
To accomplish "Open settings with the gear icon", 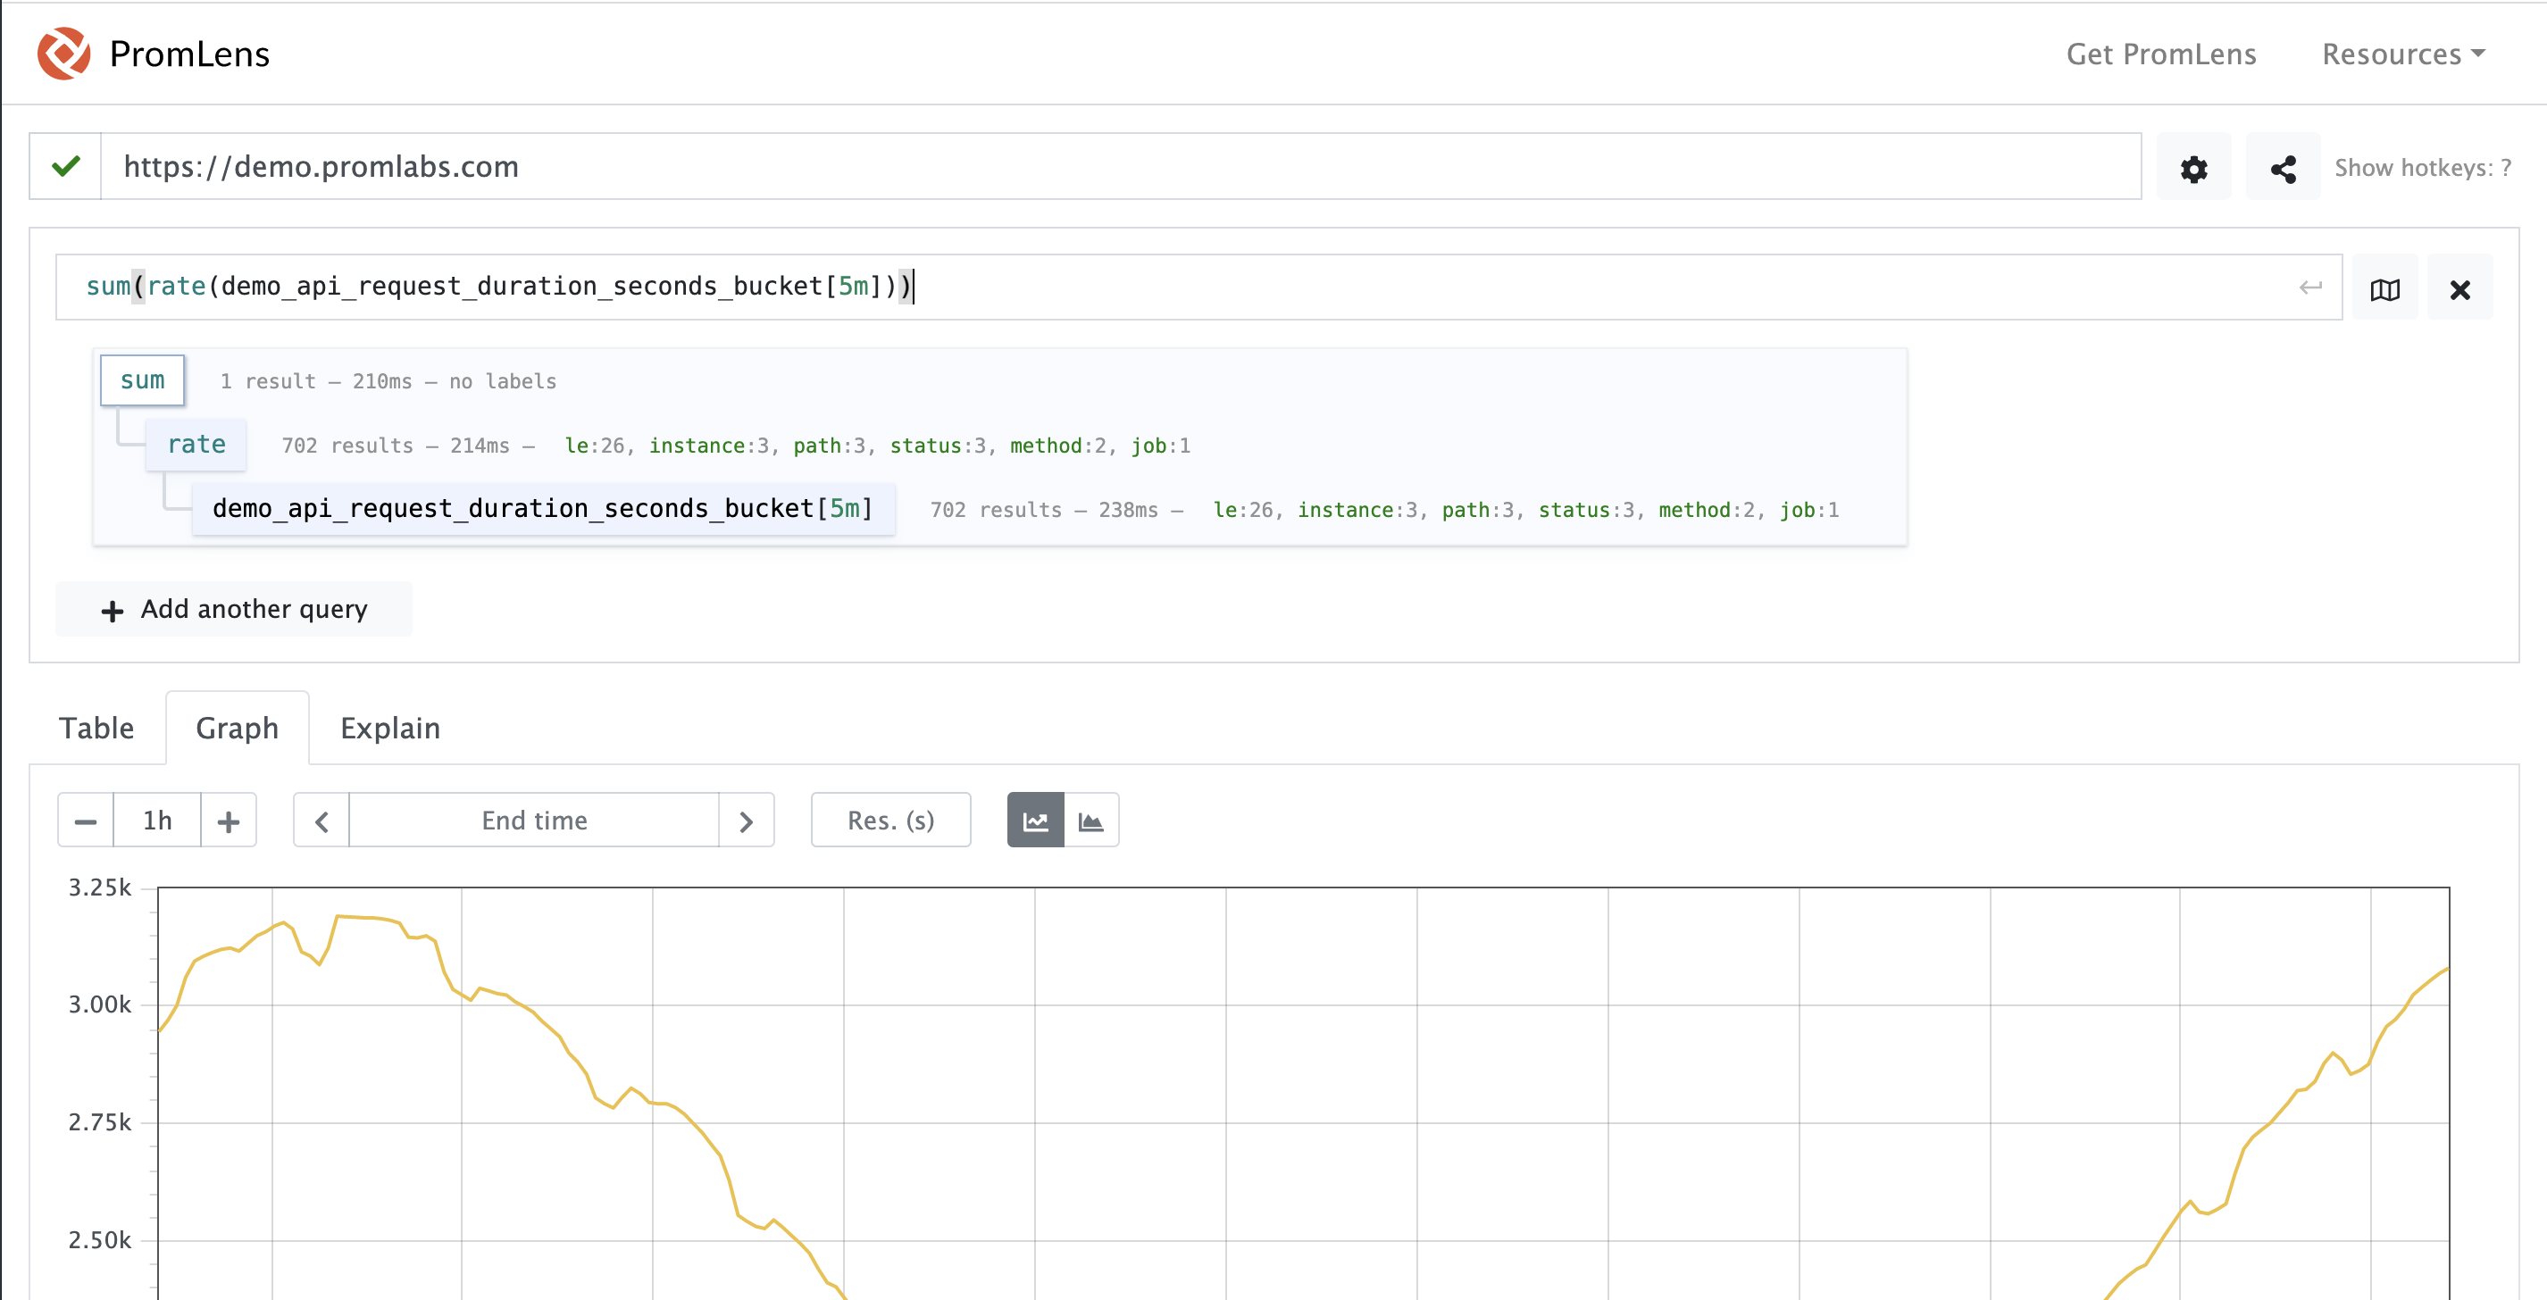I will pos(2193,168).
